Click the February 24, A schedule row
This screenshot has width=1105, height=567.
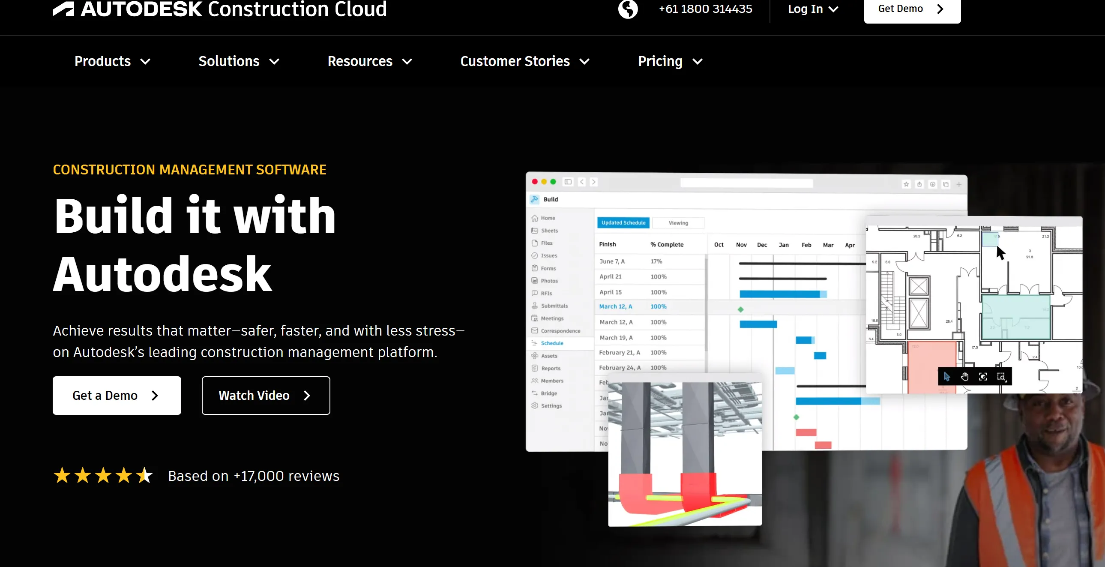(650, 368)
